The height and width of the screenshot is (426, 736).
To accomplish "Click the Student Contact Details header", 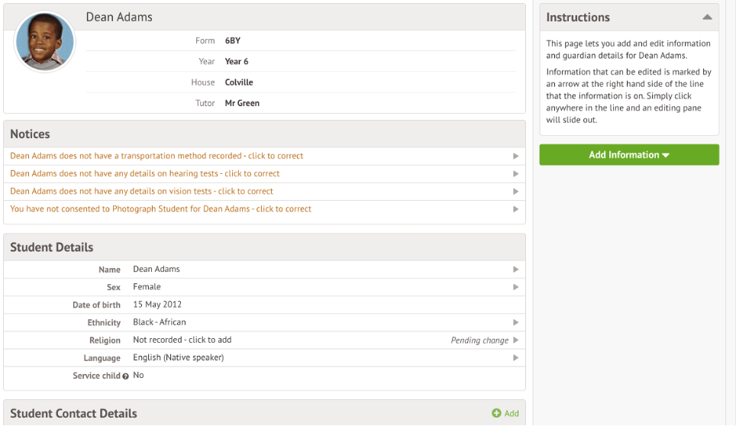I will (73, 413).
